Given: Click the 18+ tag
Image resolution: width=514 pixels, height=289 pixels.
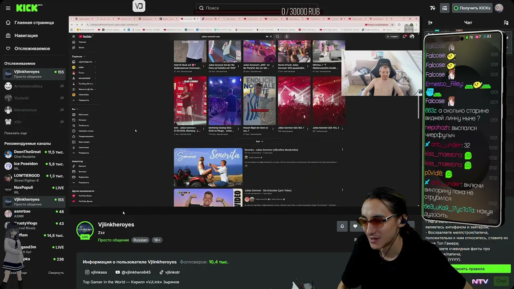Looking at the screenshot, I should (157, 240).
